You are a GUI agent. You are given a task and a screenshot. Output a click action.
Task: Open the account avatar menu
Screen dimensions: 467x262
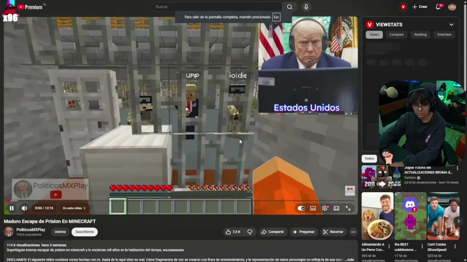click(x=452, y=7)
